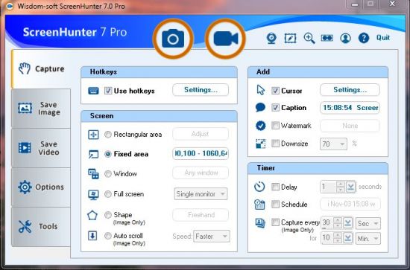
Task: Enable the Capture every checkbox
Action: [x=275, y=222]
